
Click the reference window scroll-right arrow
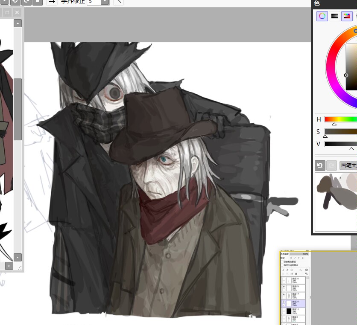point(9,266)
